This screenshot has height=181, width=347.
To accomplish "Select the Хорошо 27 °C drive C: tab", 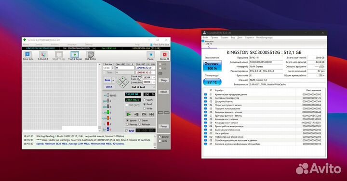I will pos(209,44).
